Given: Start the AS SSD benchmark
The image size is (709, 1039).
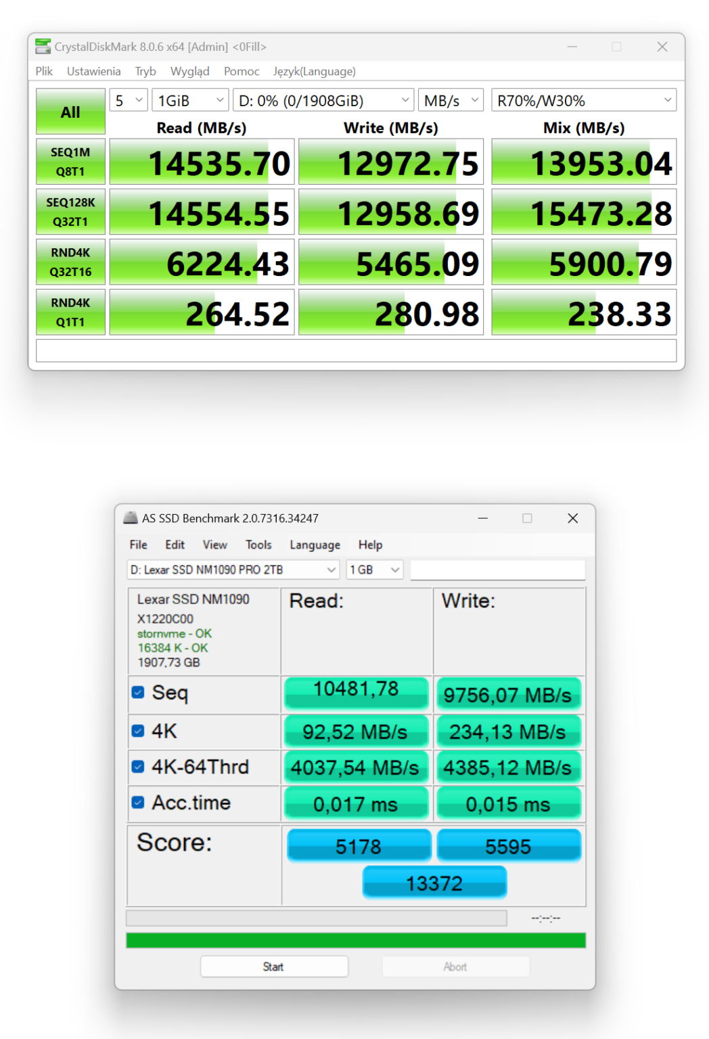Looking at the screenshot, I should point(273,966).
